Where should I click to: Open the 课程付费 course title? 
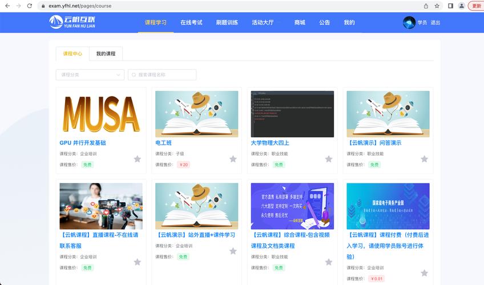click(388, 246)
